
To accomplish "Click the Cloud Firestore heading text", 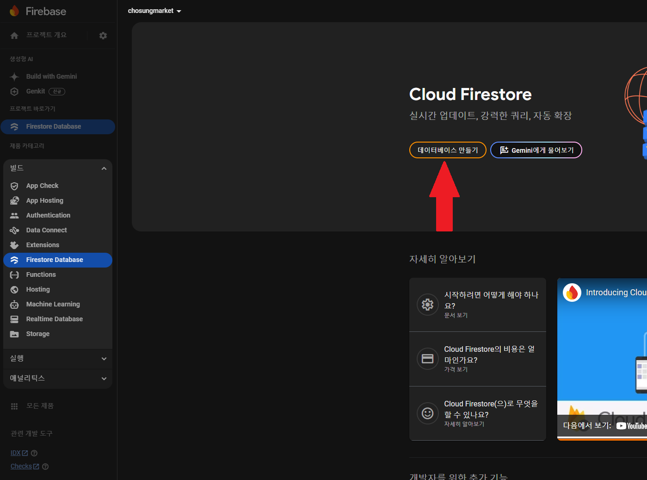I will pos(470,94).
